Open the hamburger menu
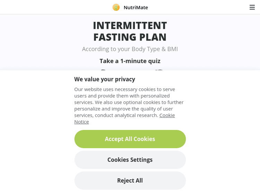The width and height of the screenshot is (260, 195). (x=252, y=7)
